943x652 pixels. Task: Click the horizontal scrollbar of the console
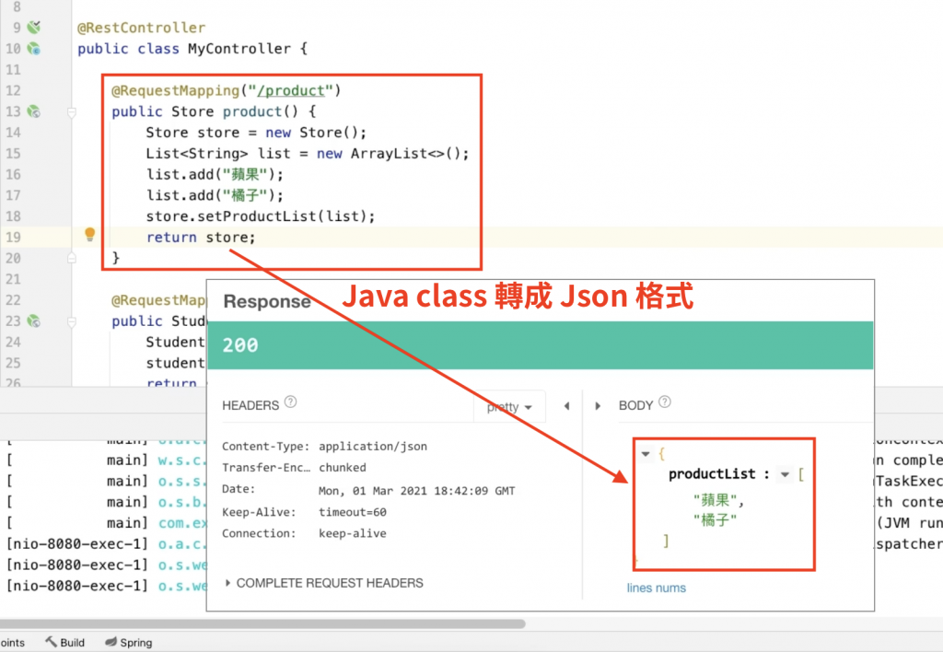click(x=262, y=623)
